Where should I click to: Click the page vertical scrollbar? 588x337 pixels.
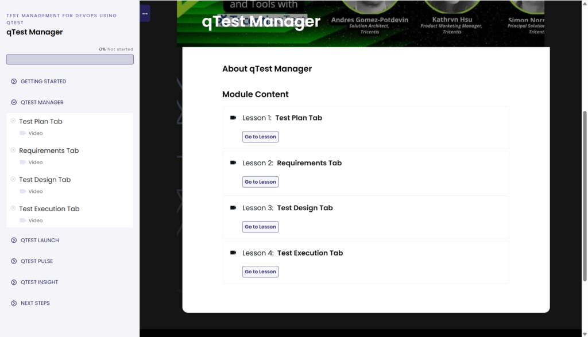pyautogui.click(x=585, y=166)
